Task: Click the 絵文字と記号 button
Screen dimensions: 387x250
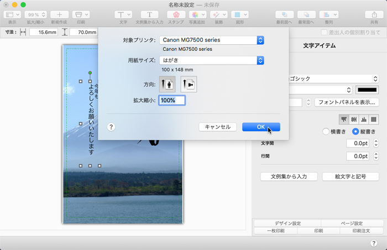Action: [349, 177]
